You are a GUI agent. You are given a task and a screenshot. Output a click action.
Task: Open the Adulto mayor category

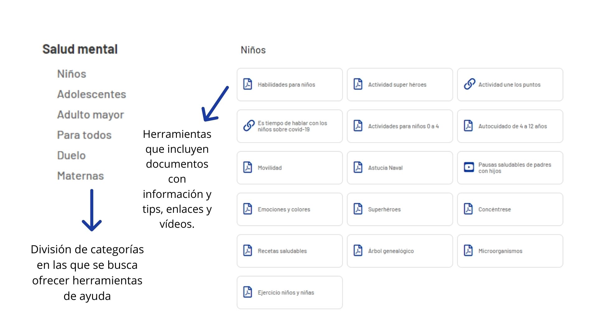pyautogui.click(x=90, y=115)
